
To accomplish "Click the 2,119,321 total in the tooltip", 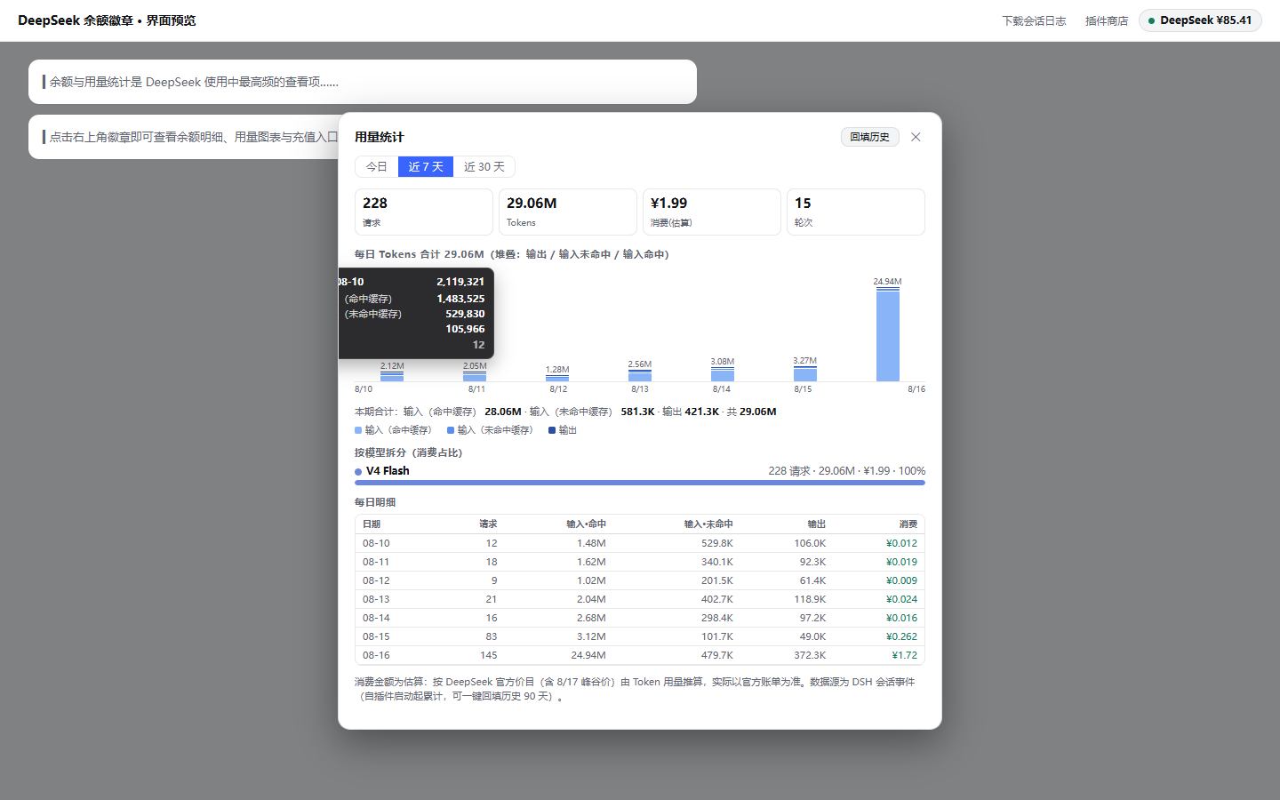I will click(x=460, y=282).
